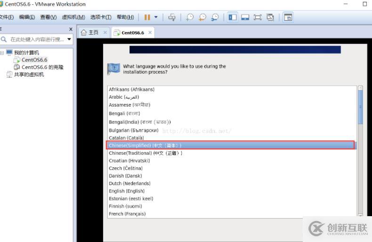The image size is (372, 242).
Task: Select Bengali(India) language
Action: 232,122
